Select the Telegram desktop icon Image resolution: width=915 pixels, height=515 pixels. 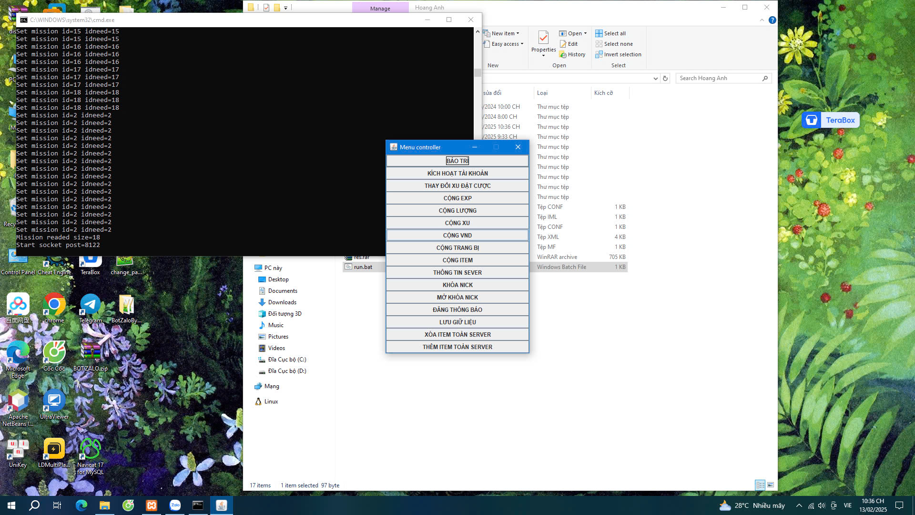pos(90,309)
